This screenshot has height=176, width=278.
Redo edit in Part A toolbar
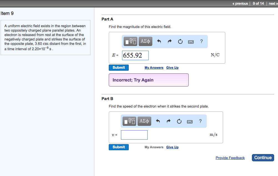point(170,41)
